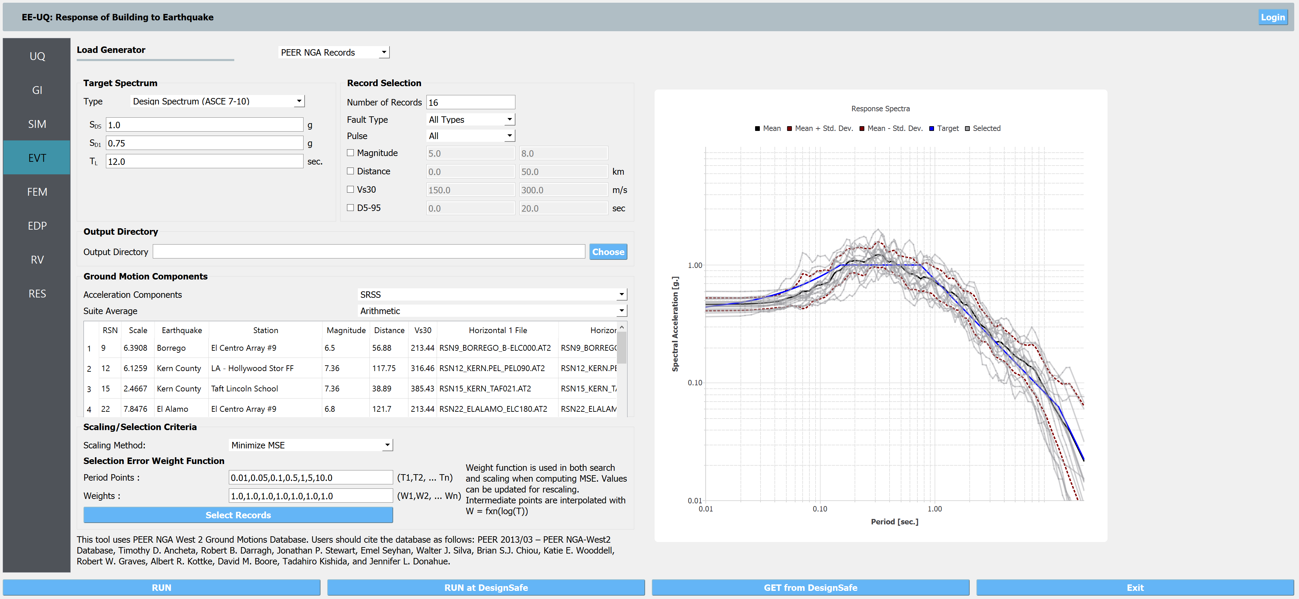Viewport: 1299px width, 599px height.
Task: Open the GI sidebar panel
Action: (x=37, y=90)
